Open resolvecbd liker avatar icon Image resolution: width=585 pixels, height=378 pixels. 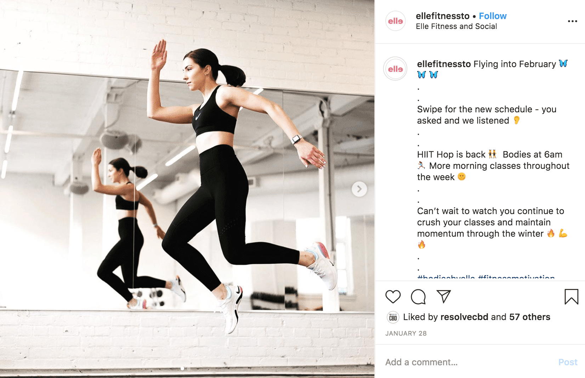393,318
